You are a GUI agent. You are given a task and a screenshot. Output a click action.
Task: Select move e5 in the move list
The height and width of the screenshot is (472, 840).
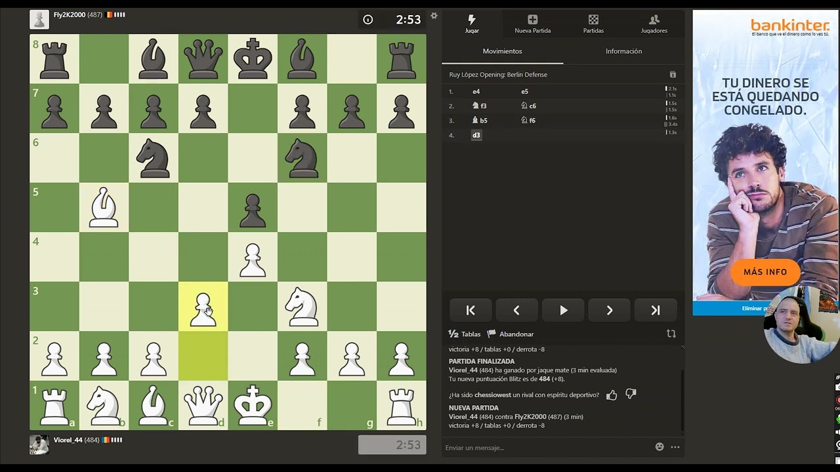[524, 92]
